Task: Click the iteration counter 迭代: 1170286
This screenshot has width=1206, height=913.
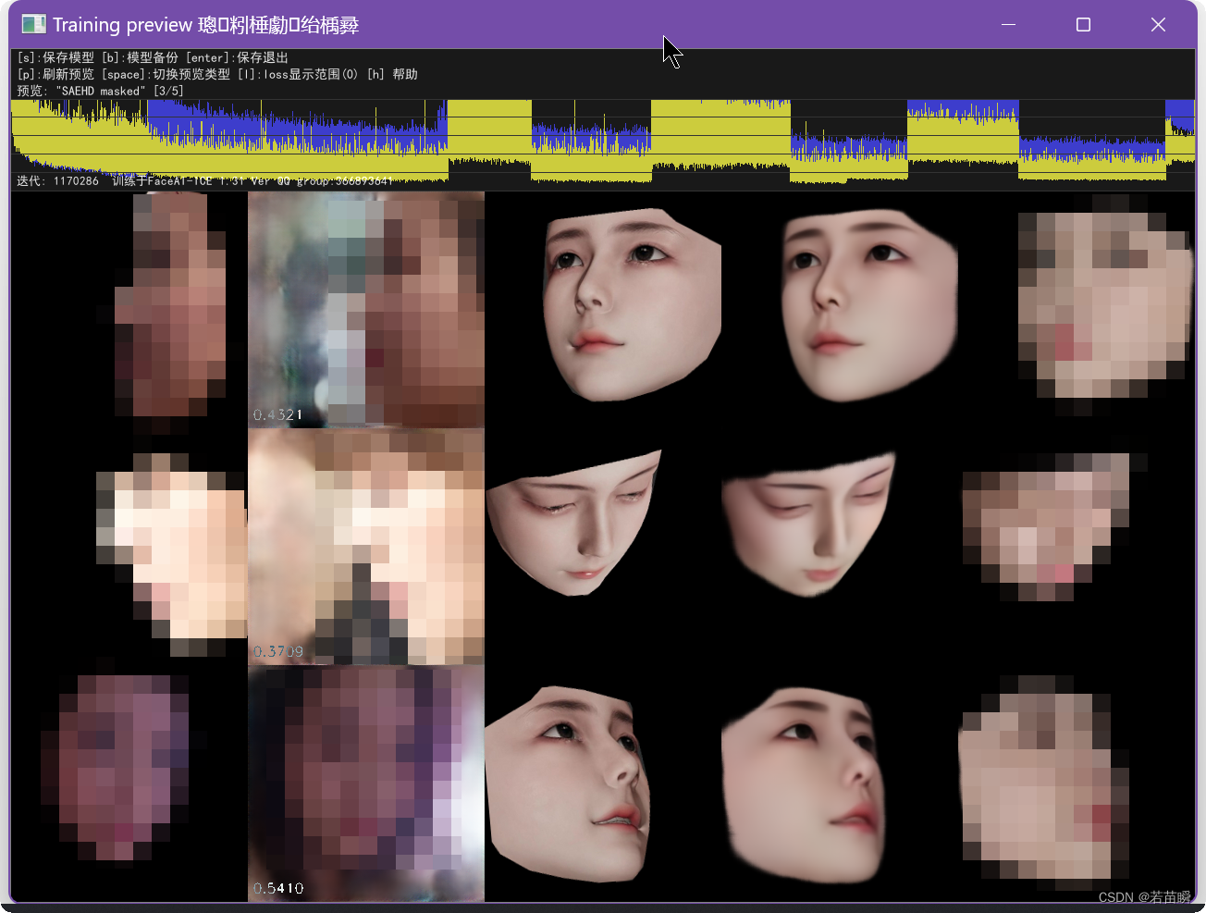Action: pos(57,180)
